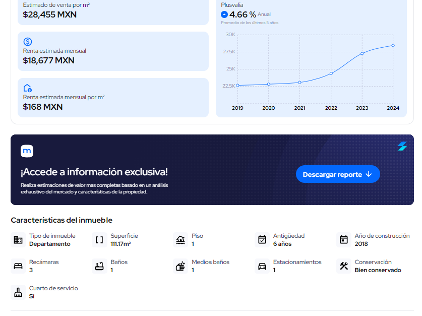The width and height of the screenshot is (422, 316).
Task: Click the white 'm' logo in banner
Action: (x=27, y=151)
